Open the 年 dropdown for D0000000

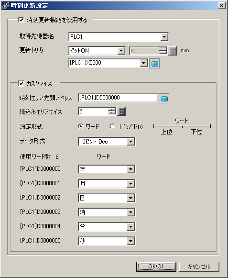point(131,169)
